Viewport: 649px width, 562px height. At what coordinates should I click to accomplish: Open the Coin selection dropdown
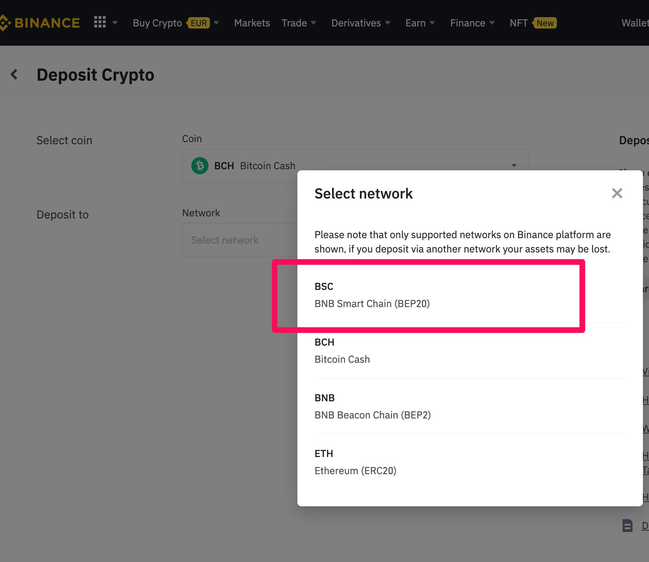point(355,166)
